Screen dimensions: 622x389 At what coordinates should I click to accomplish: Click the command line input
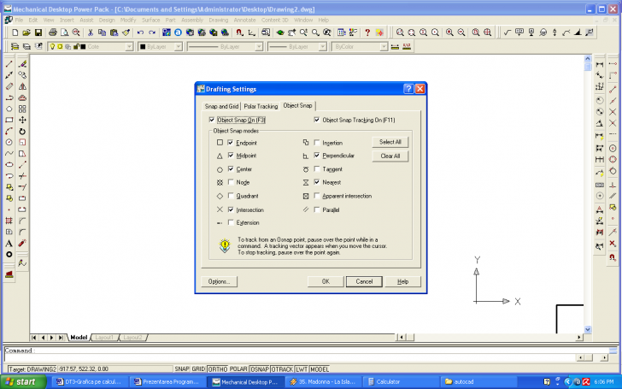(306, 351)
